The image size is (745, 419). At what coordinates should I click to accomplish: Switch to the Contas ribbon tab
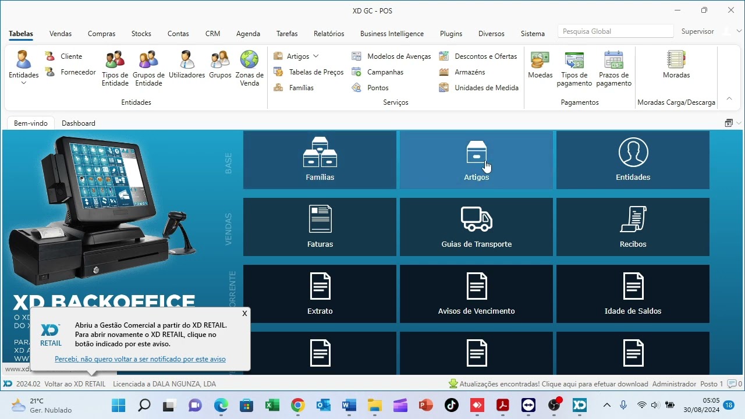(178, 34)
